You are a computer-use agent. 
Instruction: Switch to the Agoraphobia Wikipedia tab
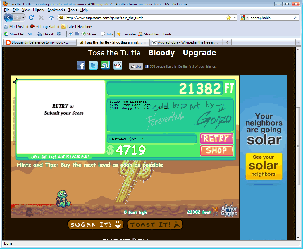[x=186, y=42]
